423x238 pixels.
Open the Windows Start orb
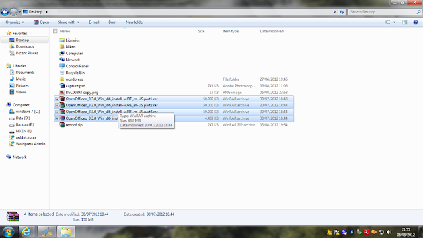[8, 232]
